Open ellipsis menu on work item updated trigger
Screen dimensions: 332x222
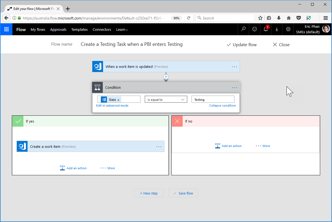[234, 66]
